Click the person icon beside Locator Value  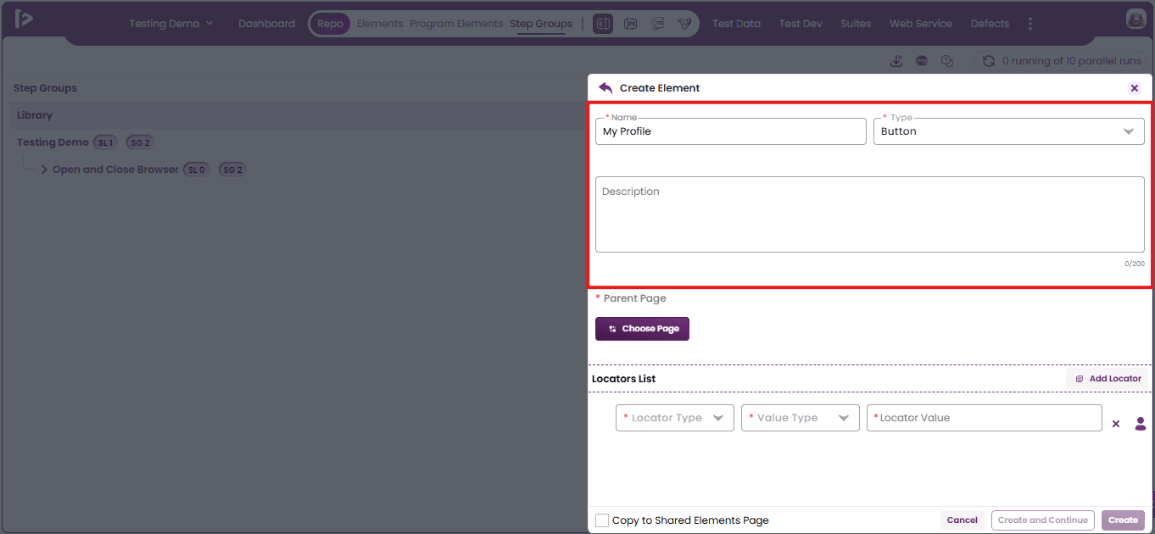[1141, 424]
